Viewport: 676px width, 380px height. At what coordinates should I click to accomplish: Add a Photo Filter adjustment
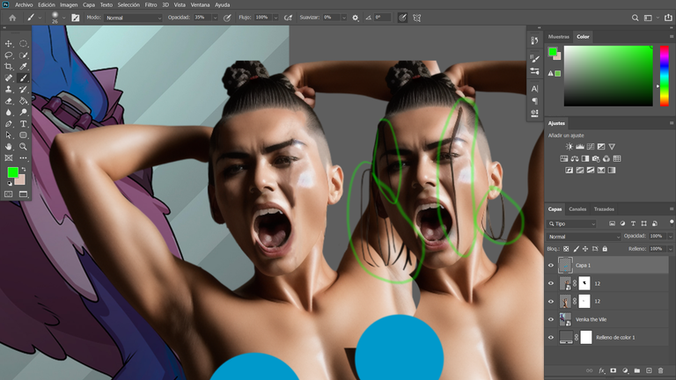tap(596, 158)
